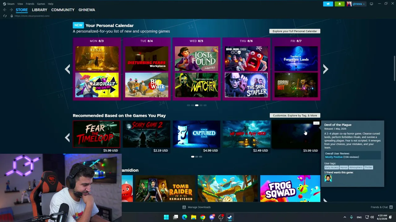Image resolution: width=396 pixels, height=222 pixels.
Task: Open Friends & Chat
Action: pyautogui.click(x=379, y=207)
